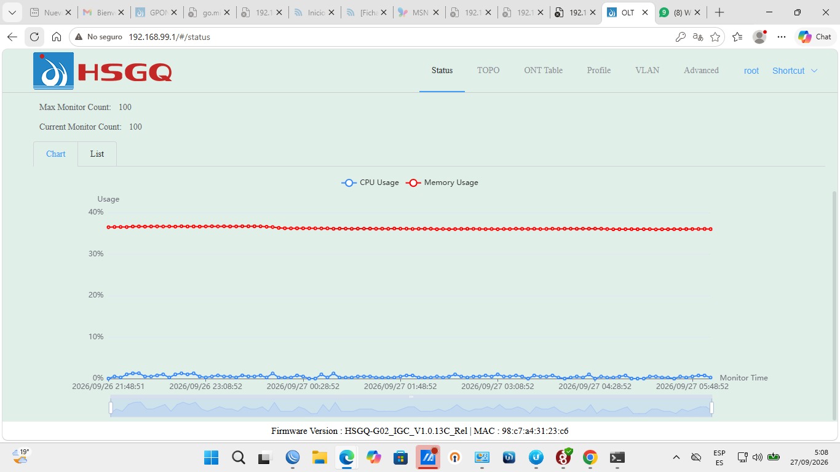Open the password key icon in address bar
The image size is (840, 472).
coord(680,37)
